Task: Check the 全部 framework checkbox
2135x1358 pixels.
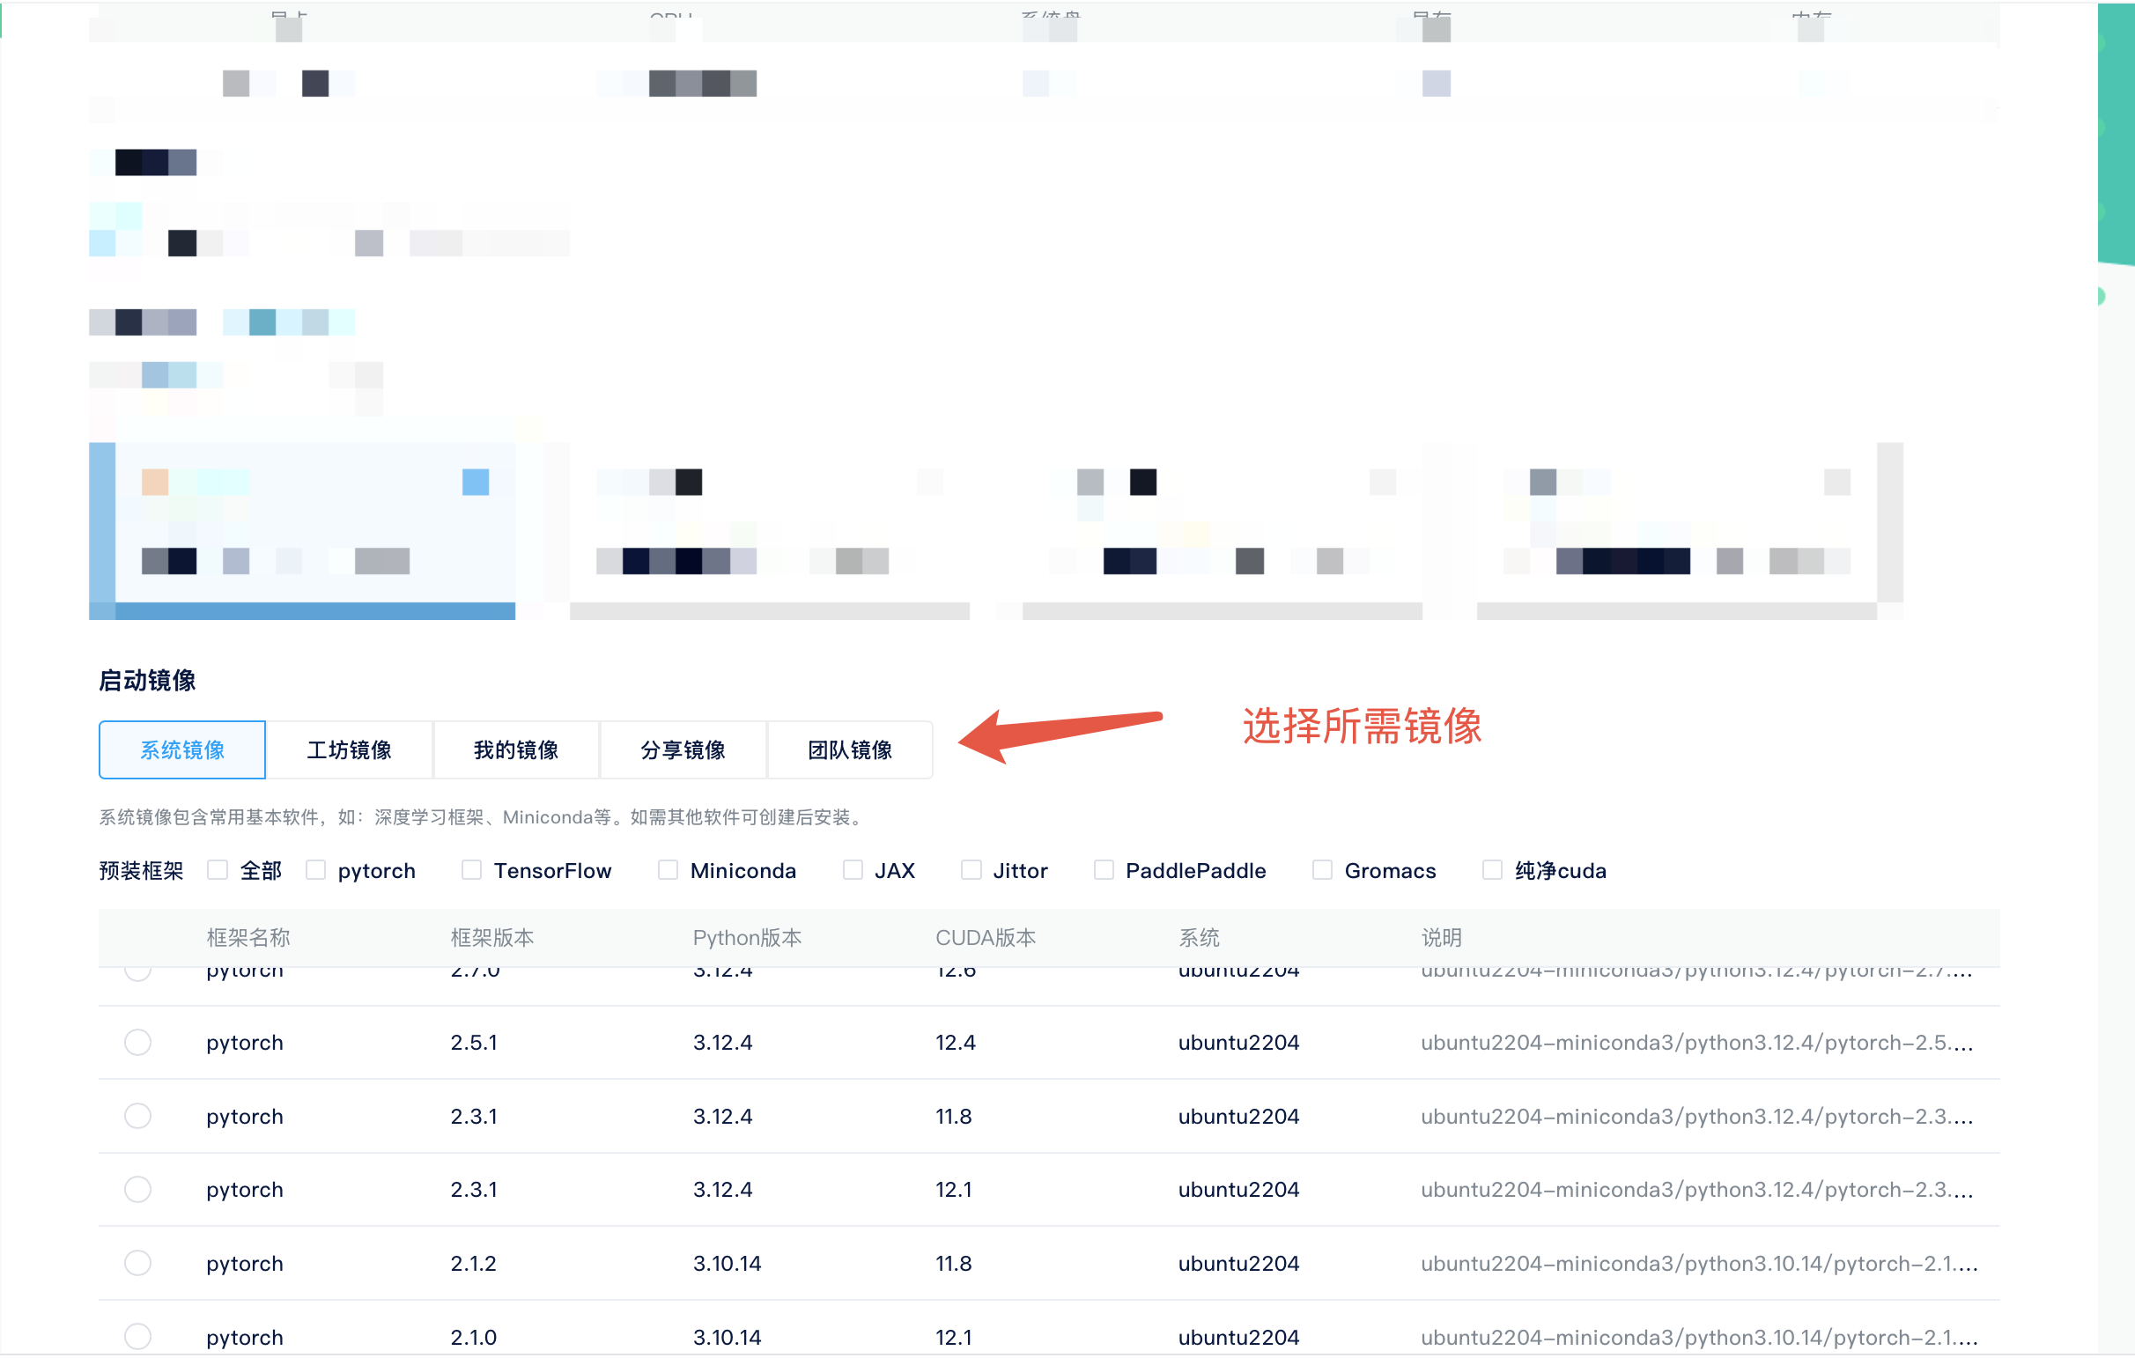Action: (x=218, y=870)
